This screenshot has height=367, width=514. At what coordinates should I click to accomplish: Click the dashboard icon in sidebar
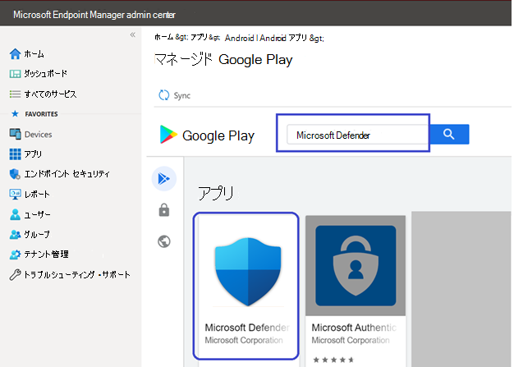pos(15,74)
